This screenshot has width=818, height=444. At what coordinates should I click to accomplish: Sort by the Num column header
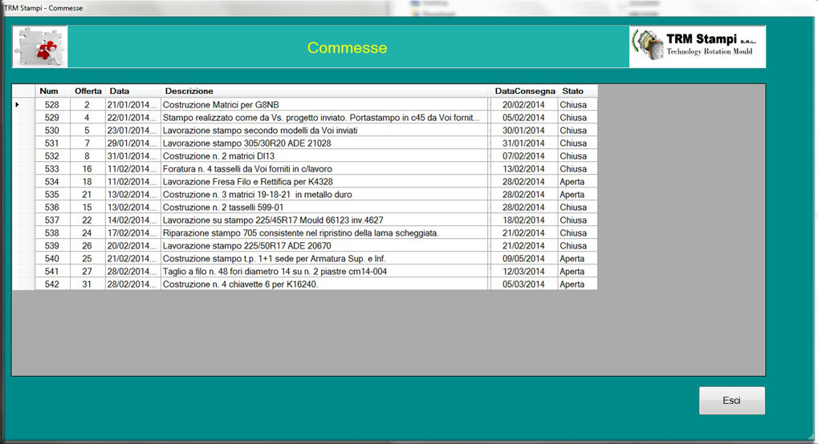coord(52,91)
